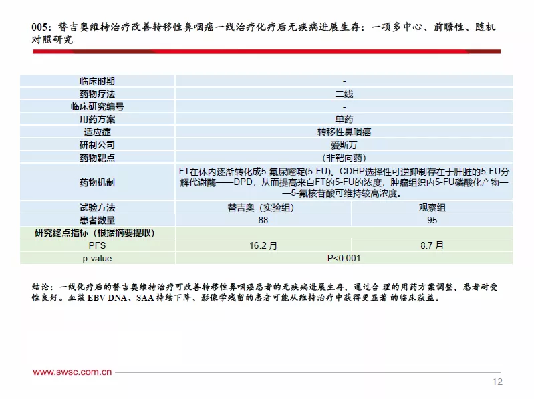Select the PFS row label
Image resolution: width=534 pixels, height=399 pixels.
pyautogui.click(x=98, y=245)
